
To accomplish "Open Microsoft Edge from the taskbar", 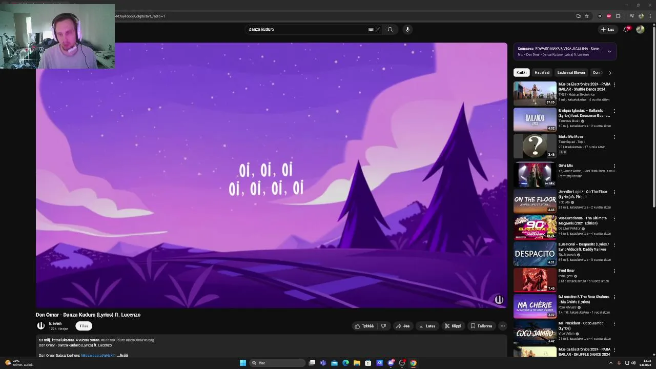I will coord(345,363).
